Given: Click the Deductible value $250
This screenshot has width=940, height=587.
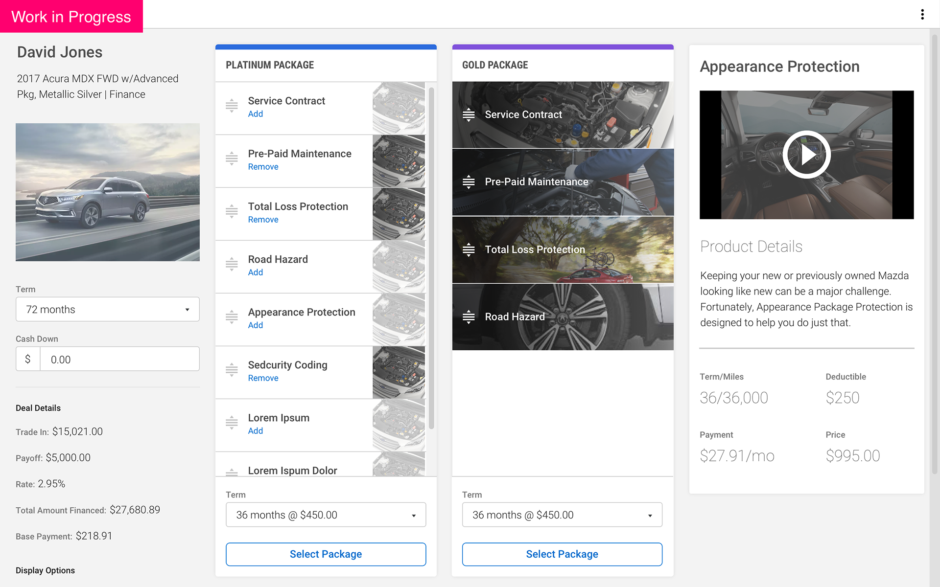Looking at the screenshot, I should [x=843, y=398].
